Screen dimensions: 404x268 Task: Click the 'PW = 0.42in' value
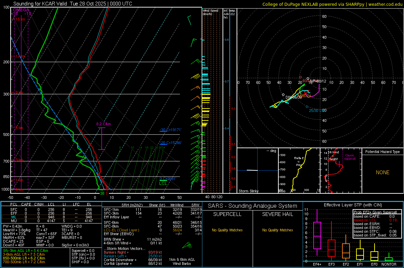click(13, 226)
